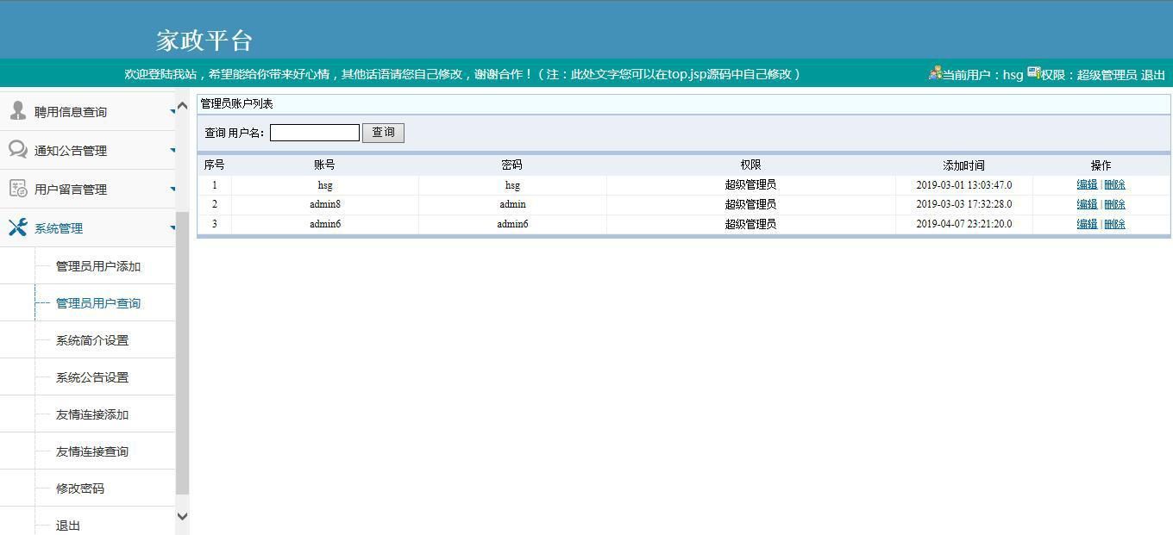Click the person icon beside 聘用信息查询
The image size is (1173, 535).
[x=17, y=110]
